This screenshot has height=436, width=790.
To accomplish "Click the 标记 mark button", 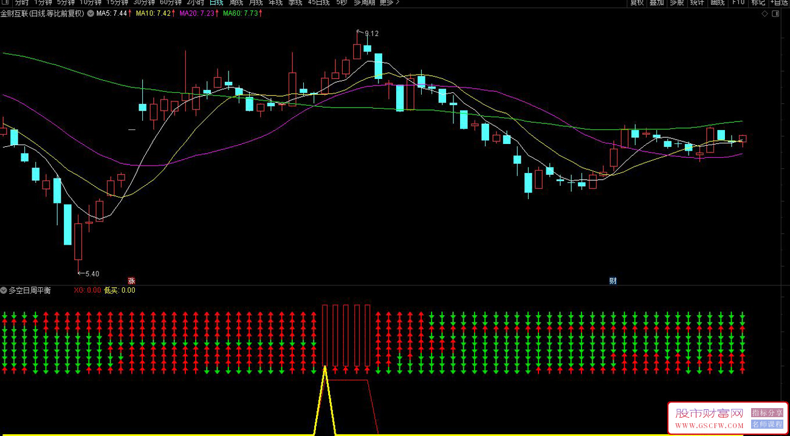I will pos(758,2).
